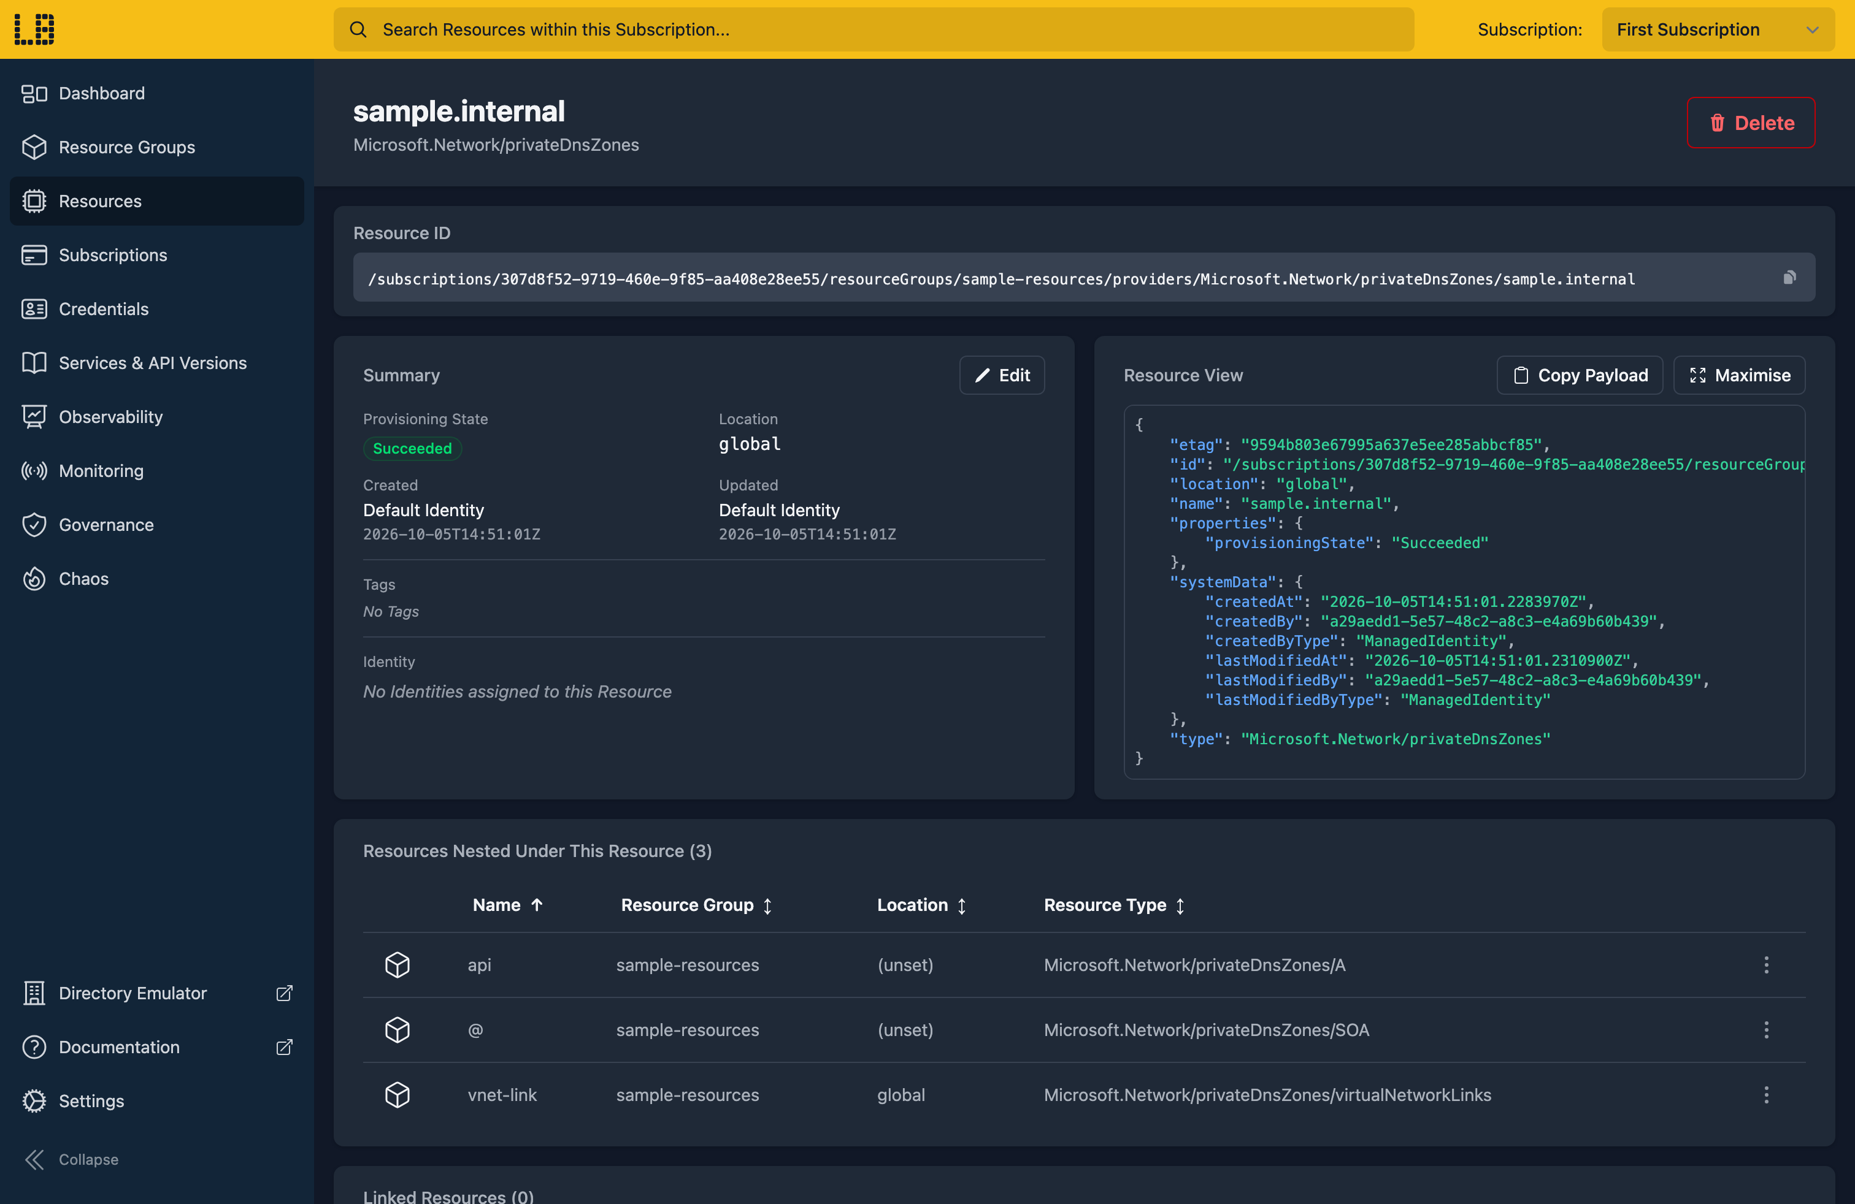Viewport: 1855px width, 1204px height.
Task: Click the cube icon for vnet-link
Action: pyautogui.click(x=397, y=1095)
